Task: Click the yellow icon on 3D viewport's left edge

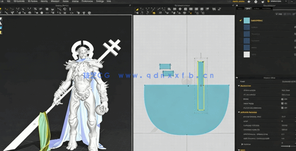Action: (1, 32)
